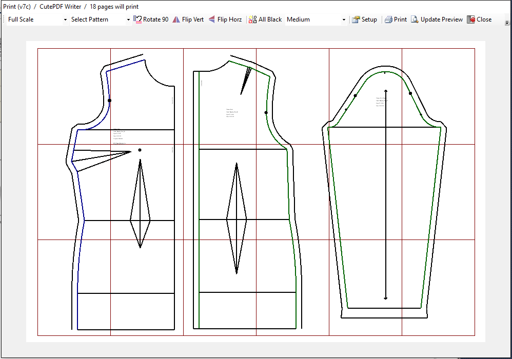The width and height of the screenshot is (512, 359).
Task: Click the sleeve's vertical grainline arrow
Action: pyautogui.click(x=386, y=195)
